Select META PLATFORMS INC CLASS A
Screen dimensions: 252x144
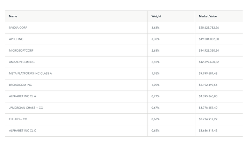pyautogui.click(x=30, y=74)
